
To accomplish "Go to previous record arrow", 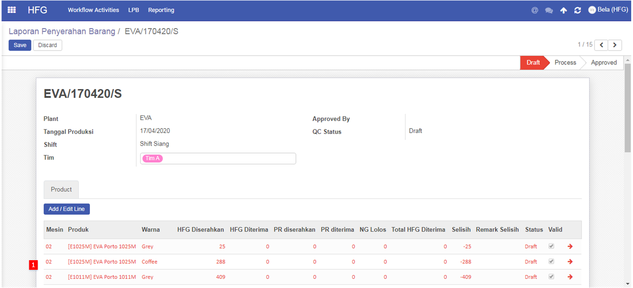I will coord(601,45).
